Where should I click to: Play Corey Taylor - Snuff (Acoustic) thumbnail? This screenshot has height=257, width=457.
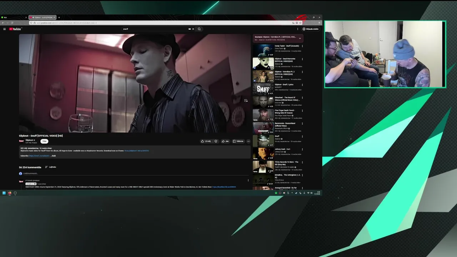click(263, 50)
